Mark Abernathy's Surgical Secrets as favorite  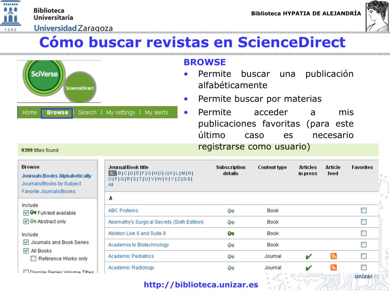point(364,222)
